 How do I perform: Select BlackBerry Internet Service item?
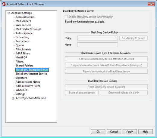[31, 74]
